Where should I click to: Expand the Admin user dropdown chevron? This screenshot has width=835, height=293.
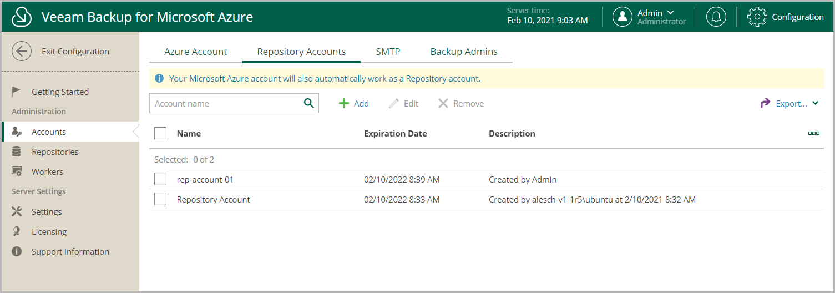tap(671, 13)
